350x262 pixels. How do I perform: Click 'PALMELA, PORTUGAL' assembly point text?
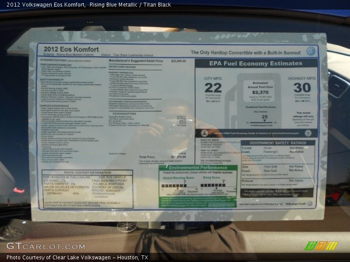109,184
